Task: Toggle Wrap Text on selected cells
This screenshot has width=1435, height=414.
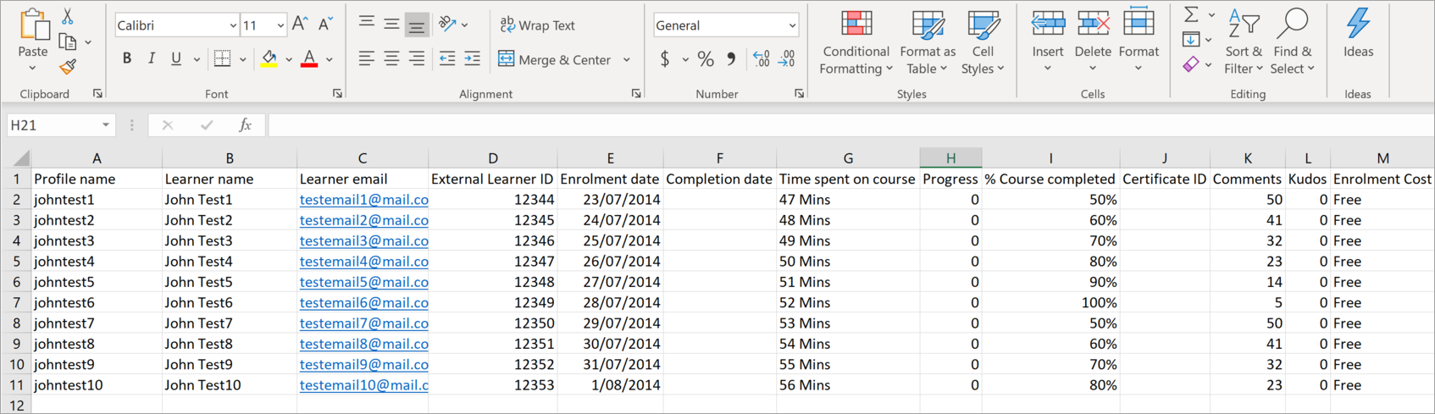Action: click(537, 25)
